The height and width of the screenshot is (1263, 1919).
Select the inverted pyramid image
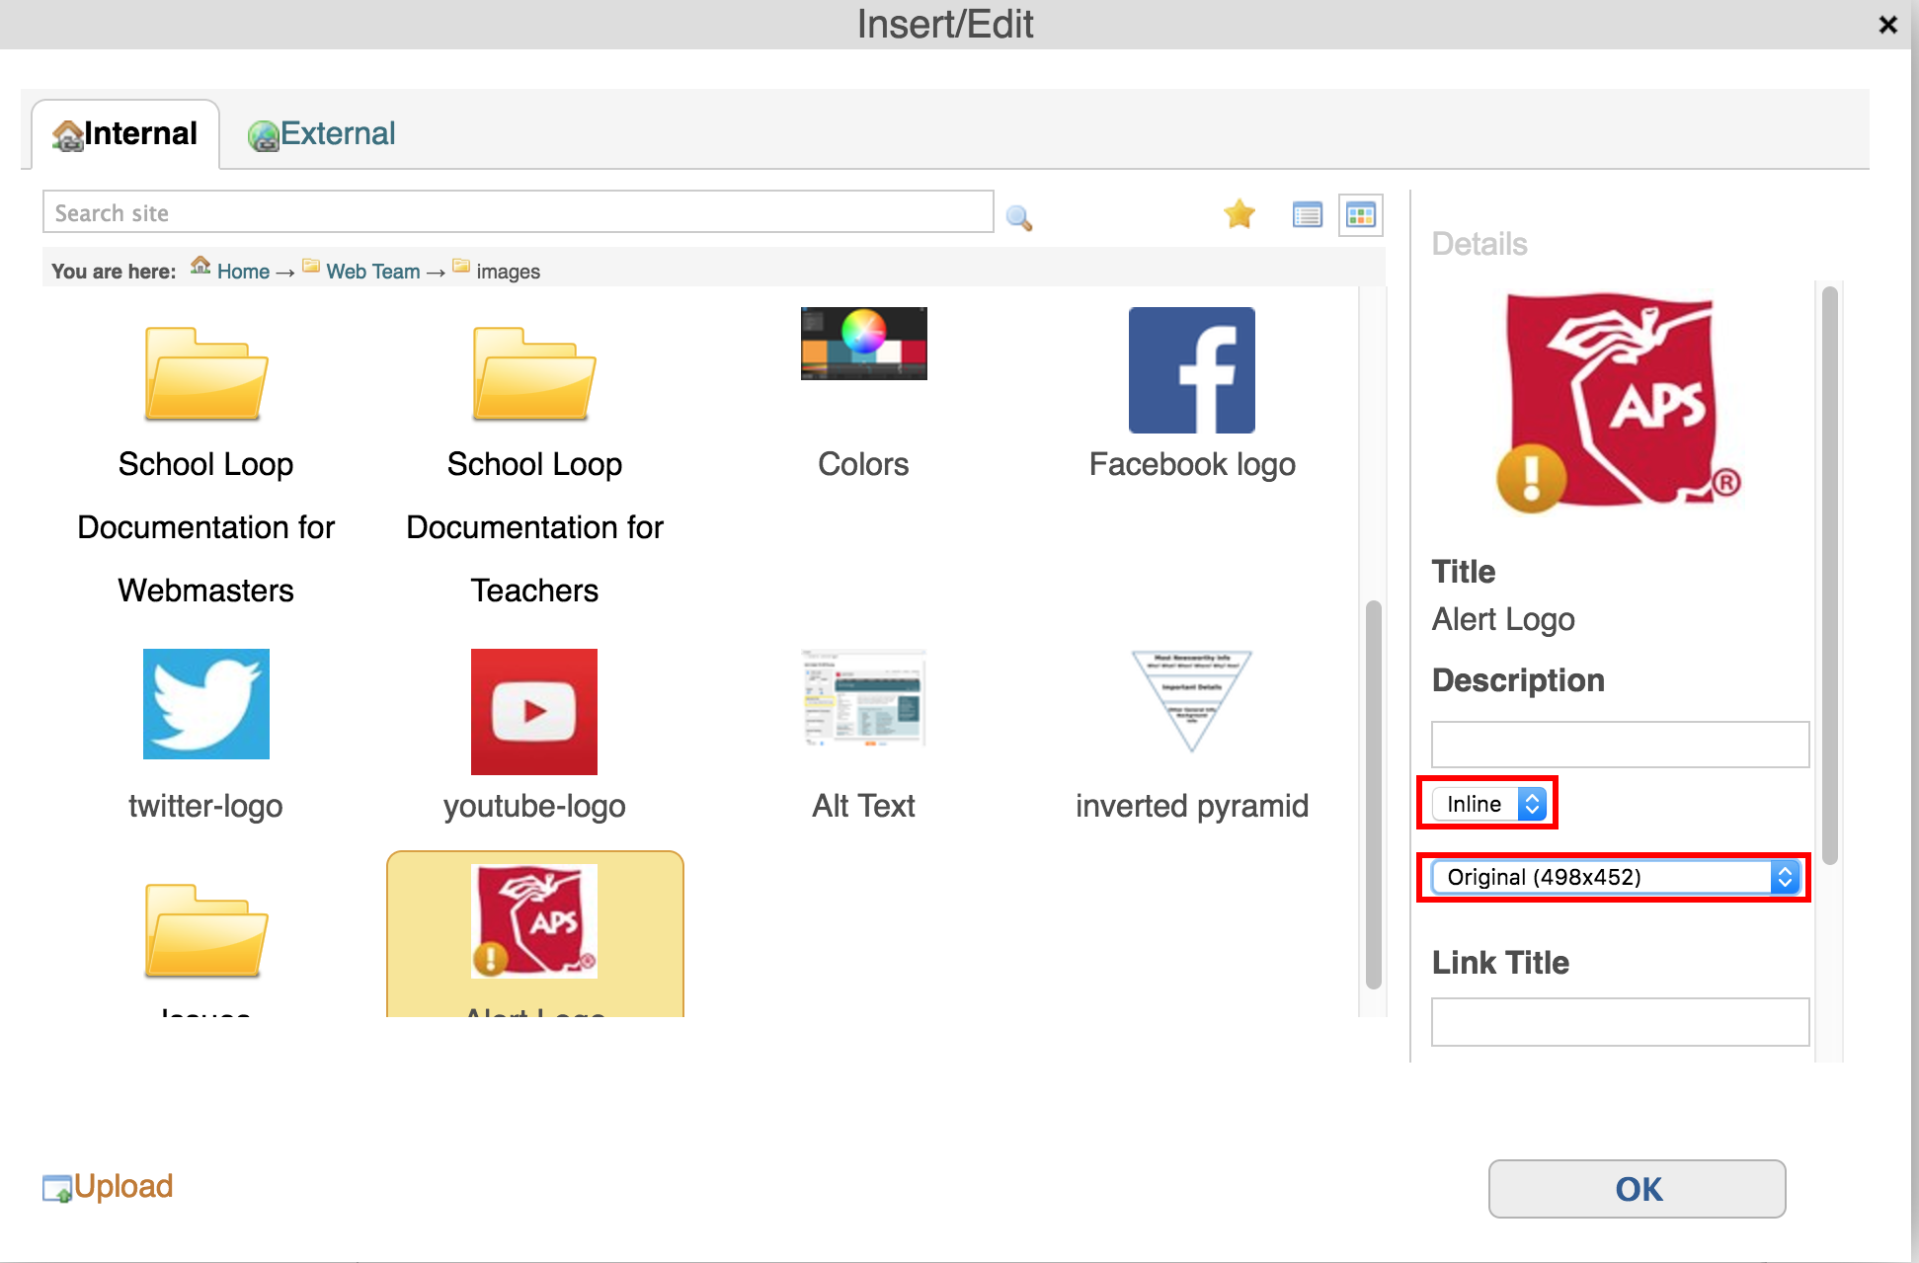(x=1192, y=701)
